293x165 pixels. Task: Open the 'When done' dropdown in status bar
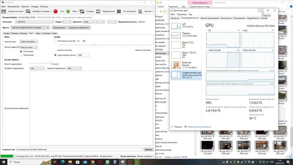[146, 156]
